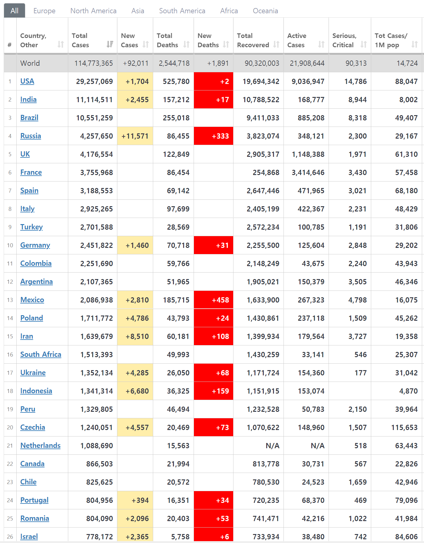
Task: Click Total Deaths sort arrows
Action: (x=186, y=44)
